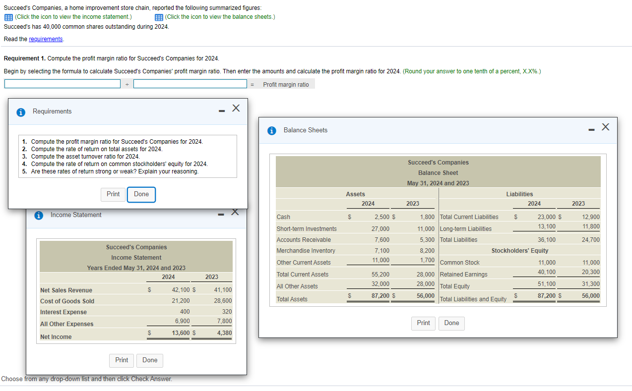Viewport: 632px width, 391px height.
Task: Minimize the Balance Sheets dialog
Action: tap(590, 130)
